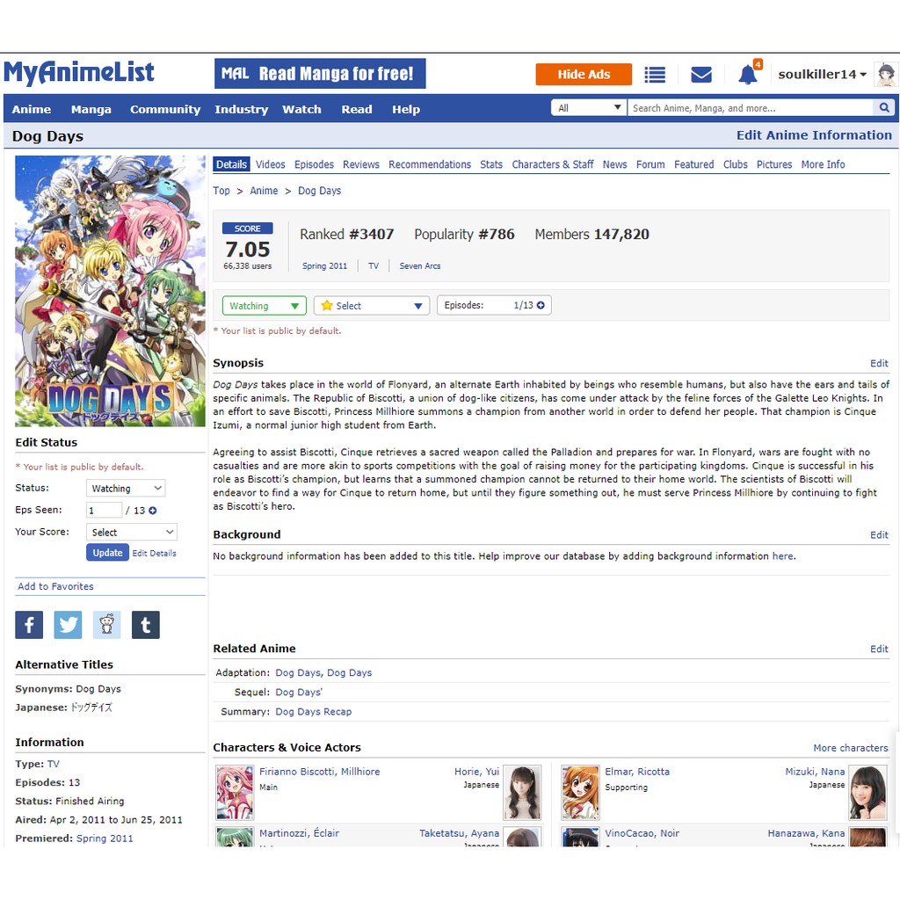Switch to the Stats tab

491,164
